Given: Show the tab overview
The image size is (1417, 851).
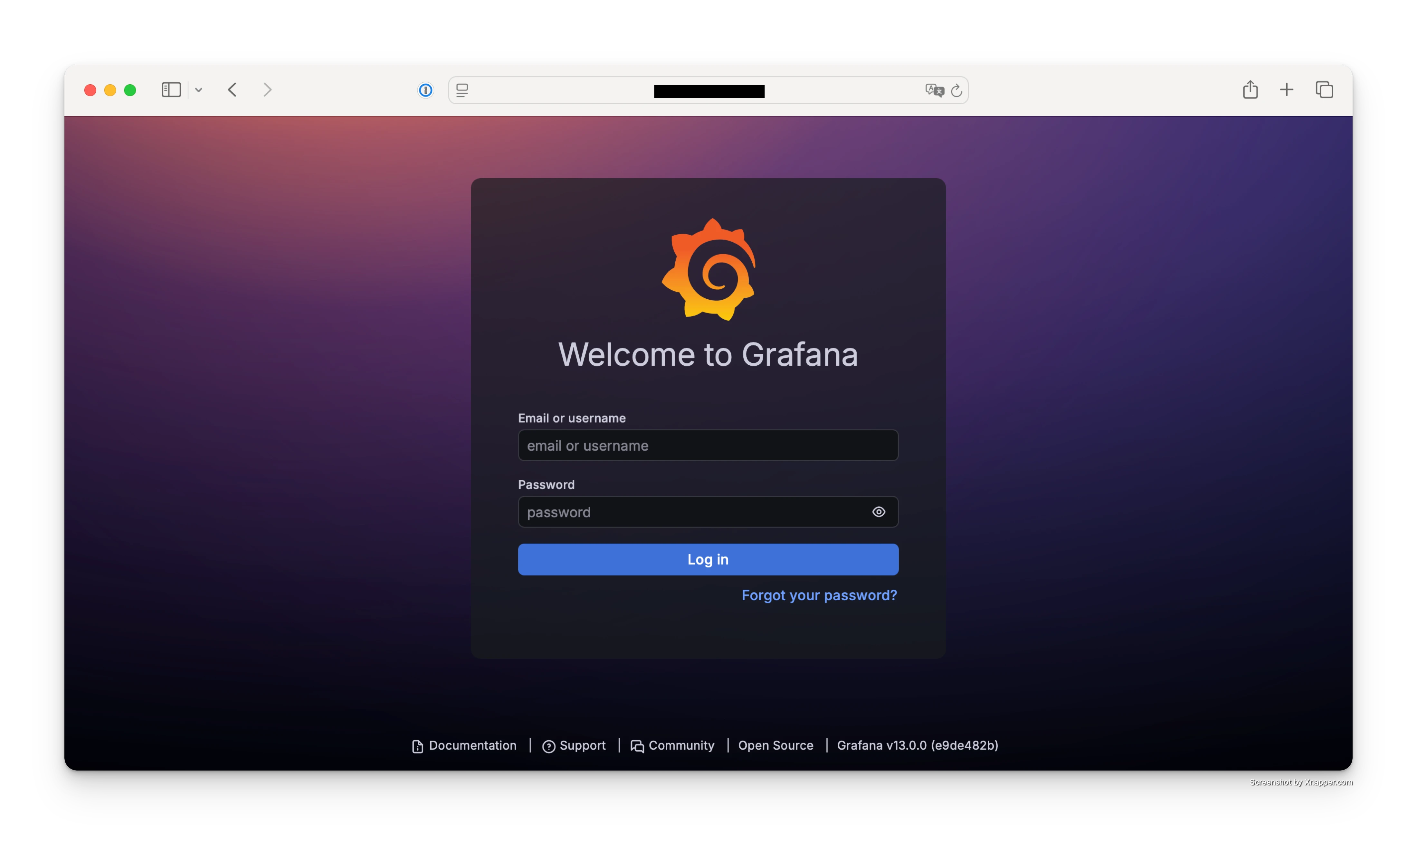Looking at the screenshot, I should pyautogui.click(x=1324, y=90).
